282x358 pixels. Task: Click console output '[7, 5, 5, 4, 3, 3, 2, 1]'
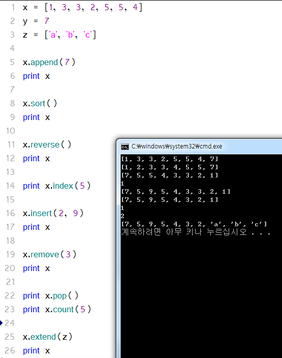pyautogui.click(x=170, y=175)
